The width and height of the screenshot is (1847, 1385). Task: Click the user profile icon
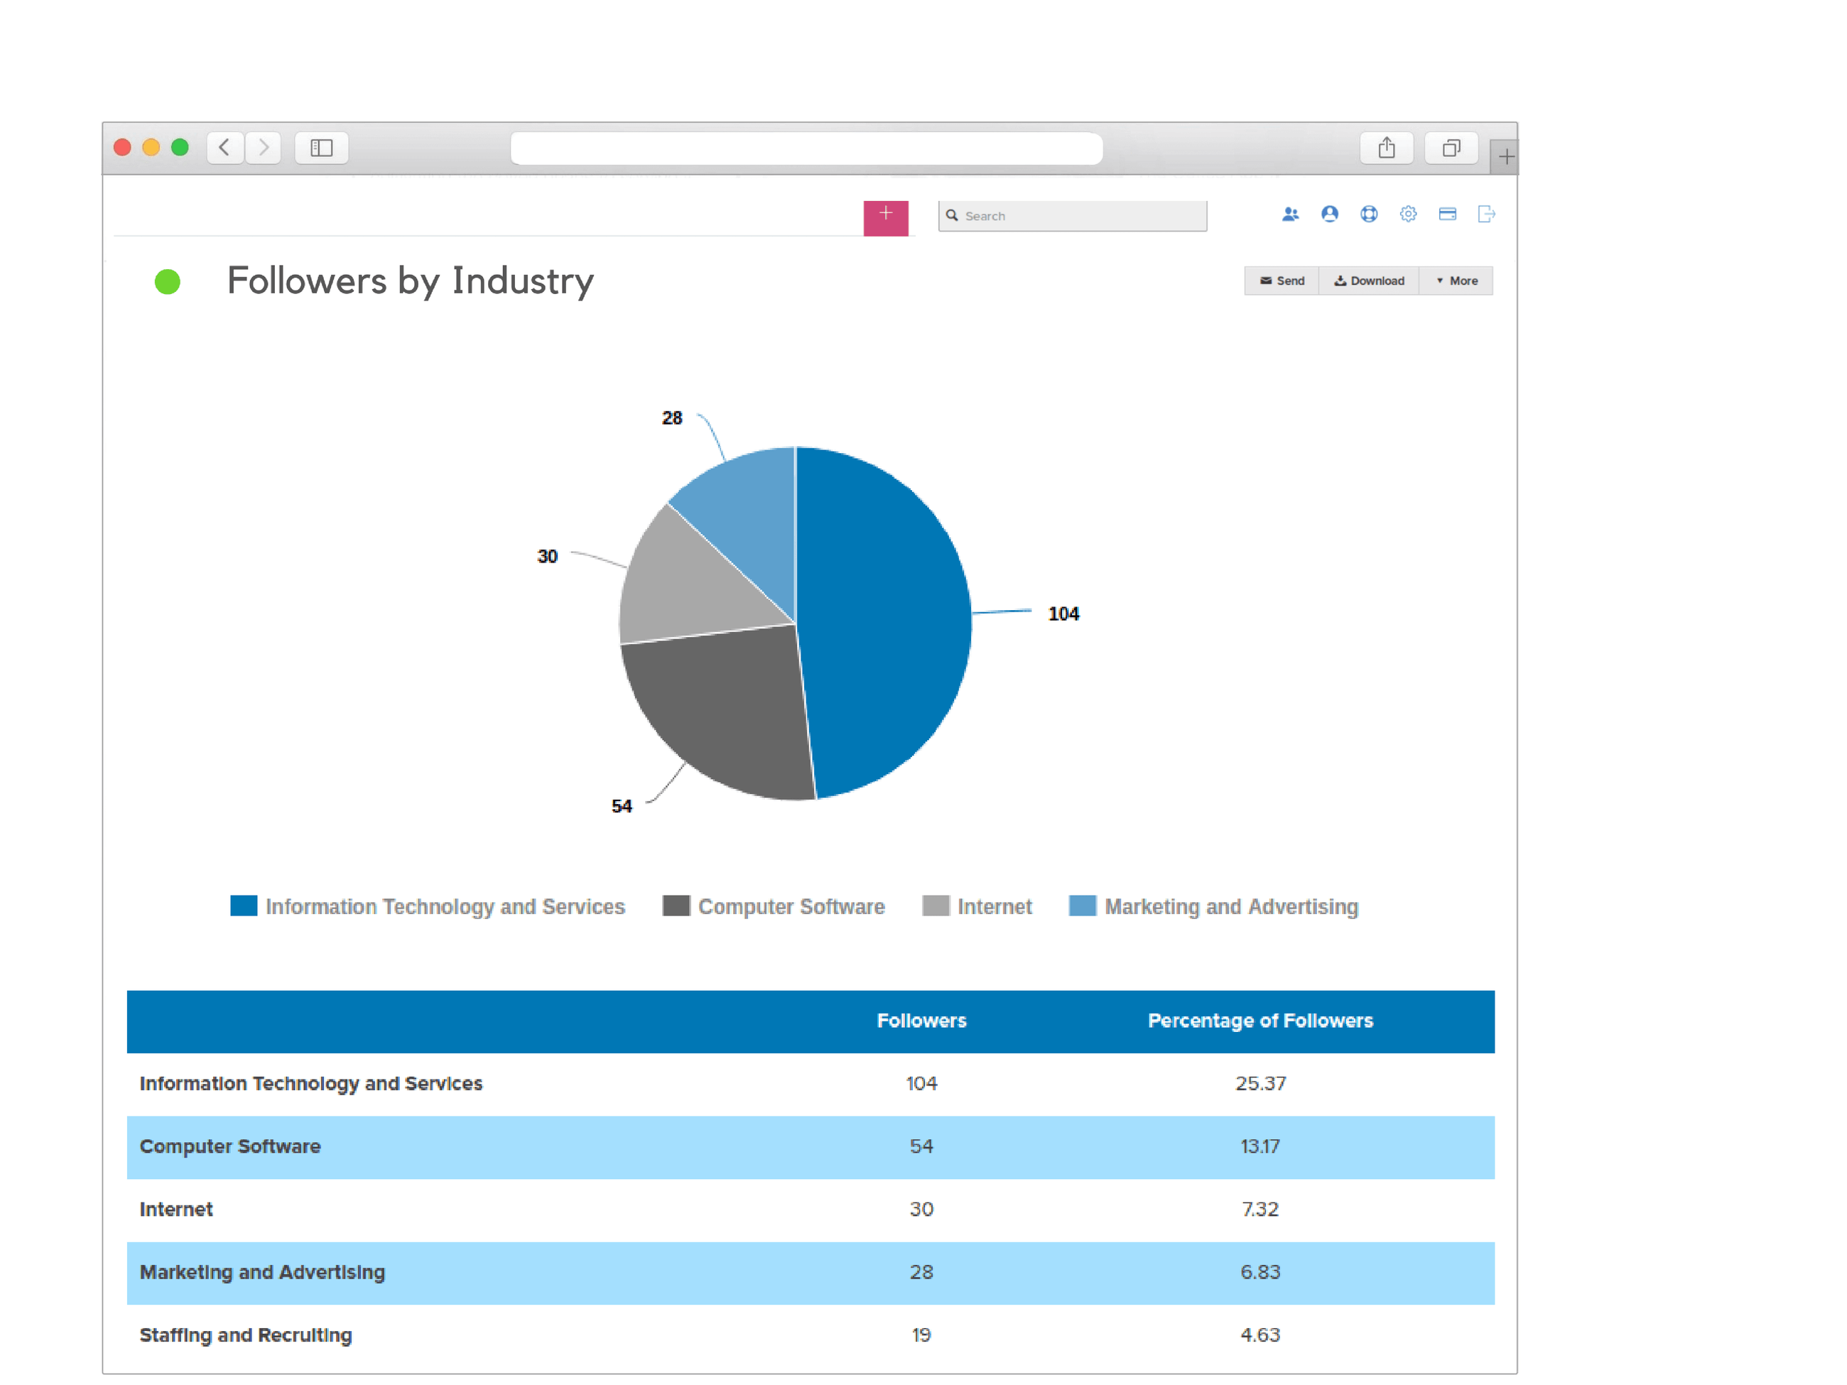(x=1329, y=214)
